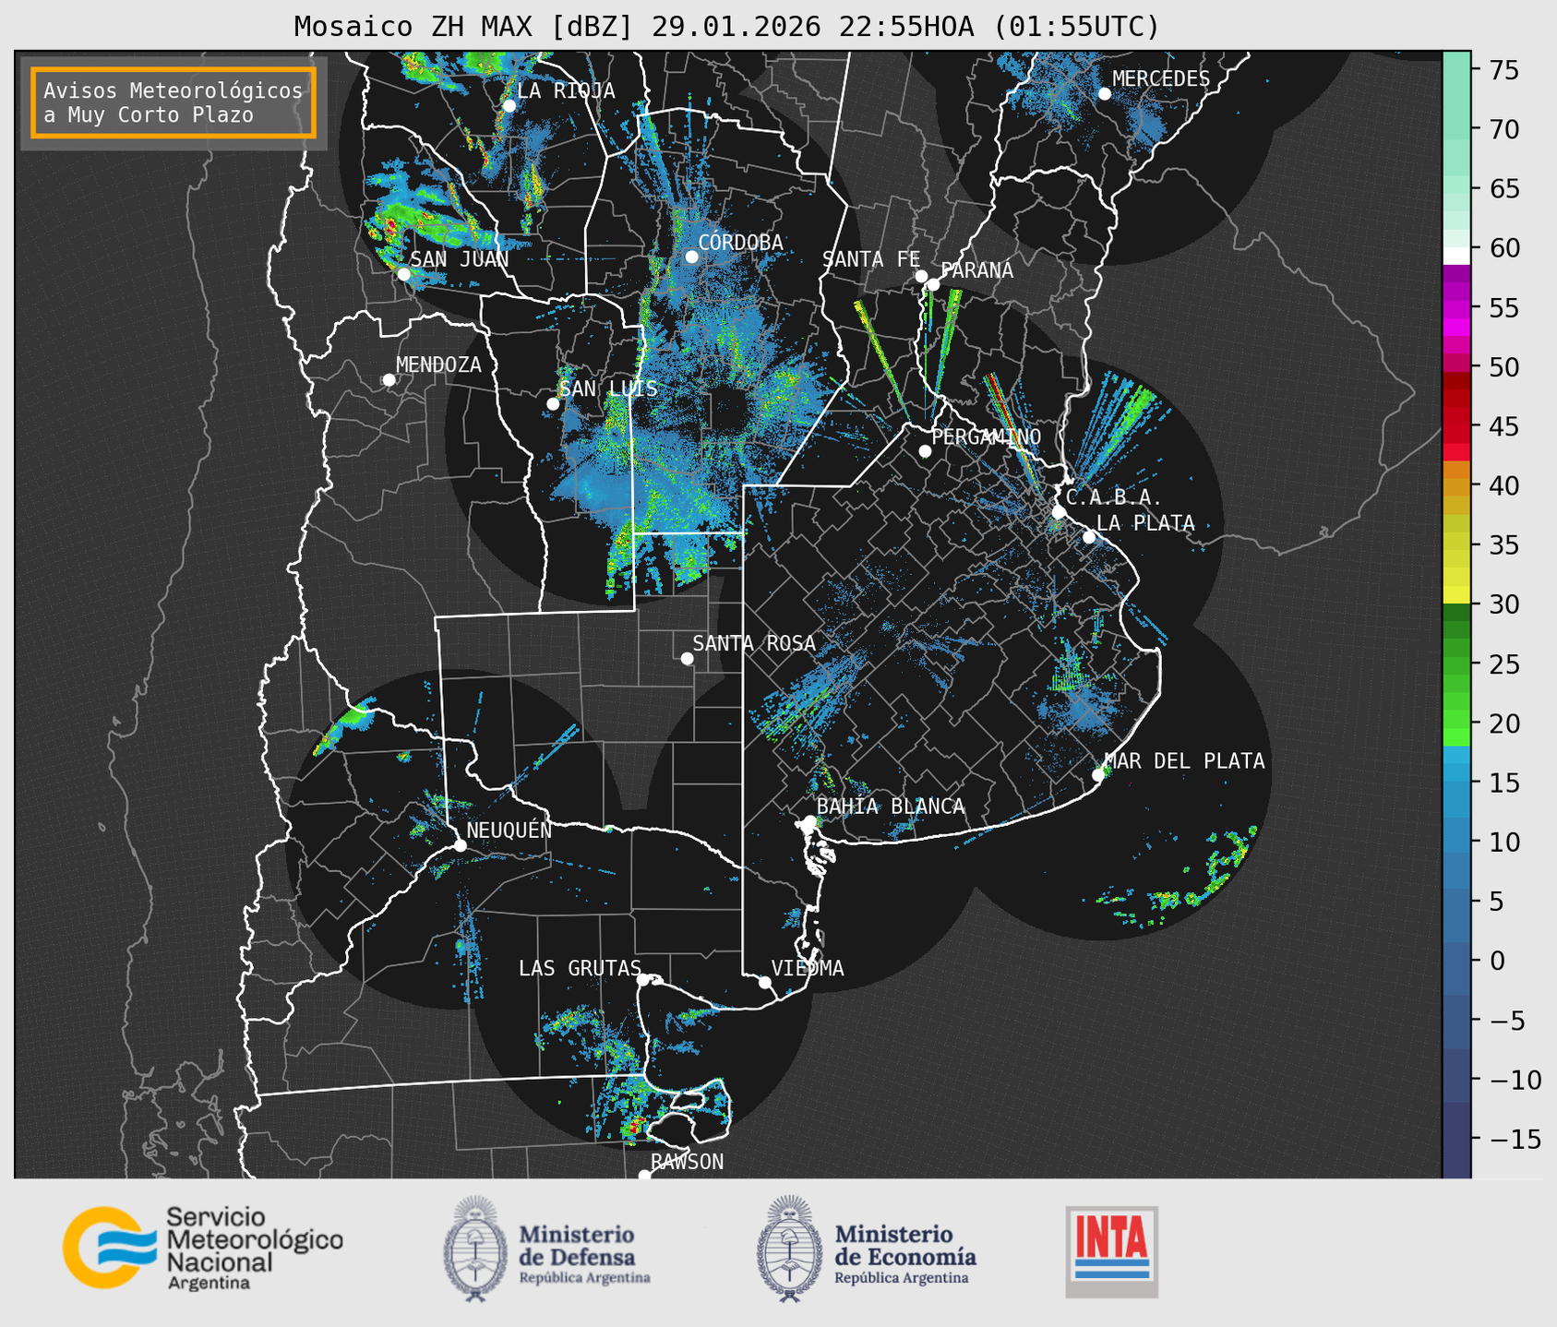Click the VIEDMA city marker dot
The height and width of the screenshot is (1327, 1557).
pos(765,982)
